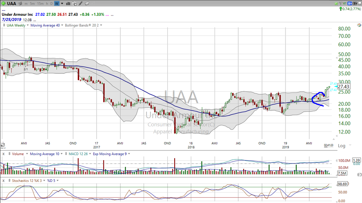Click the UAA ticker symbol at top-left

tap(12, 3)
